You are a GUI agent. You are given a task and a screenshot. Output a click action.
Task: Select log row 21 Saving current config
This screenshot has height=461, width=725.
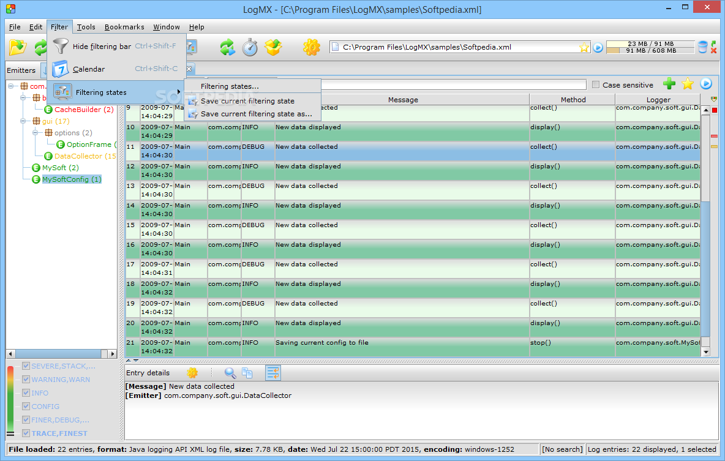413,347
